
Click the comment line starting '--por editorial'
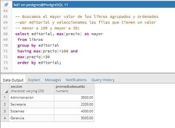coord(85,22)
